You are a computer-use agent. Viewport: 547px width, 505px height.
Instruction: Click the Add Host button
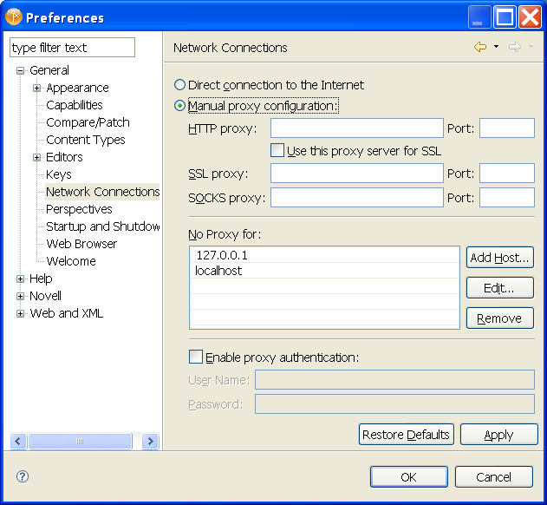tap(500, 258)
